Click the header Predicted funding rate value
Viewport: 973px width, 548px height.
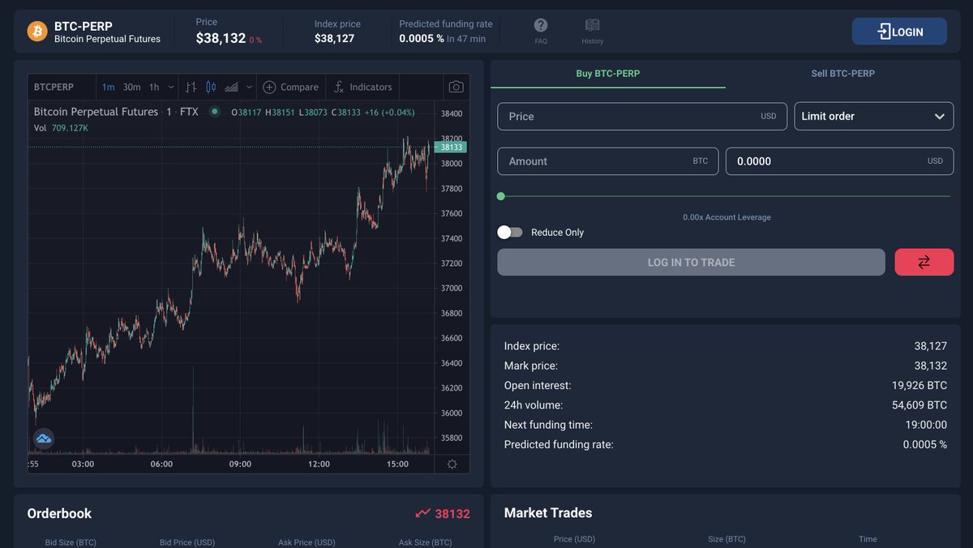click(422, 38)
